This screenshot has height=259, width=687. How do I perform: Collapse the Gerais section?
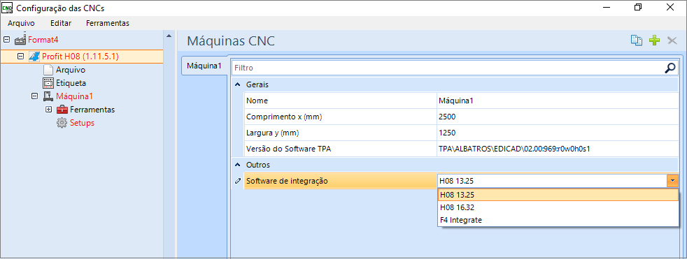(x=237, y=84)
